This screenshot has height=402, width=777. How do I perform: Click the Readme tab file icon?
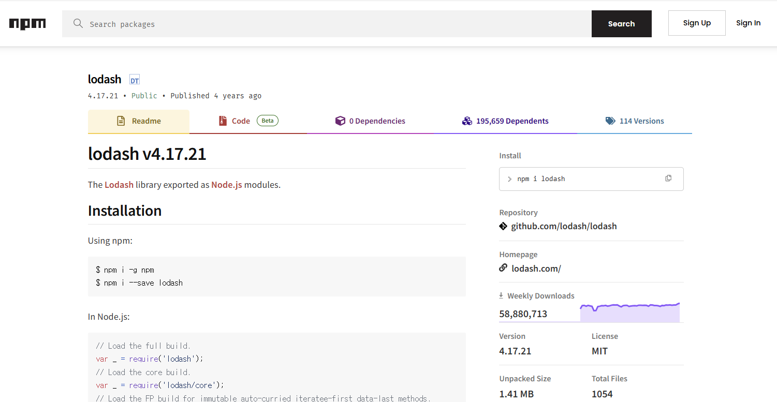click(x=121, y=121)
